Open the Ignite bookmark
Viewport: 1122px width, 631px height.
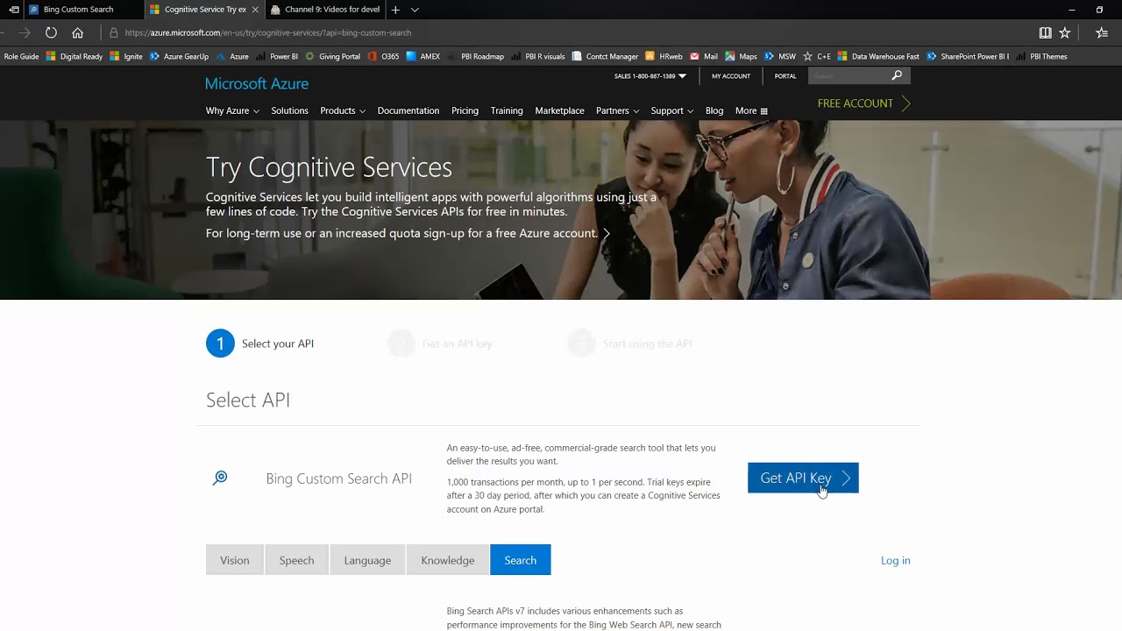pyautogui.click(x=126, y=56)
